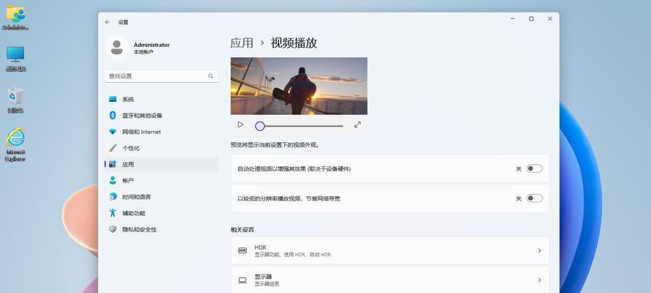Go to 网络和 Internet category

tap(162, 132)
